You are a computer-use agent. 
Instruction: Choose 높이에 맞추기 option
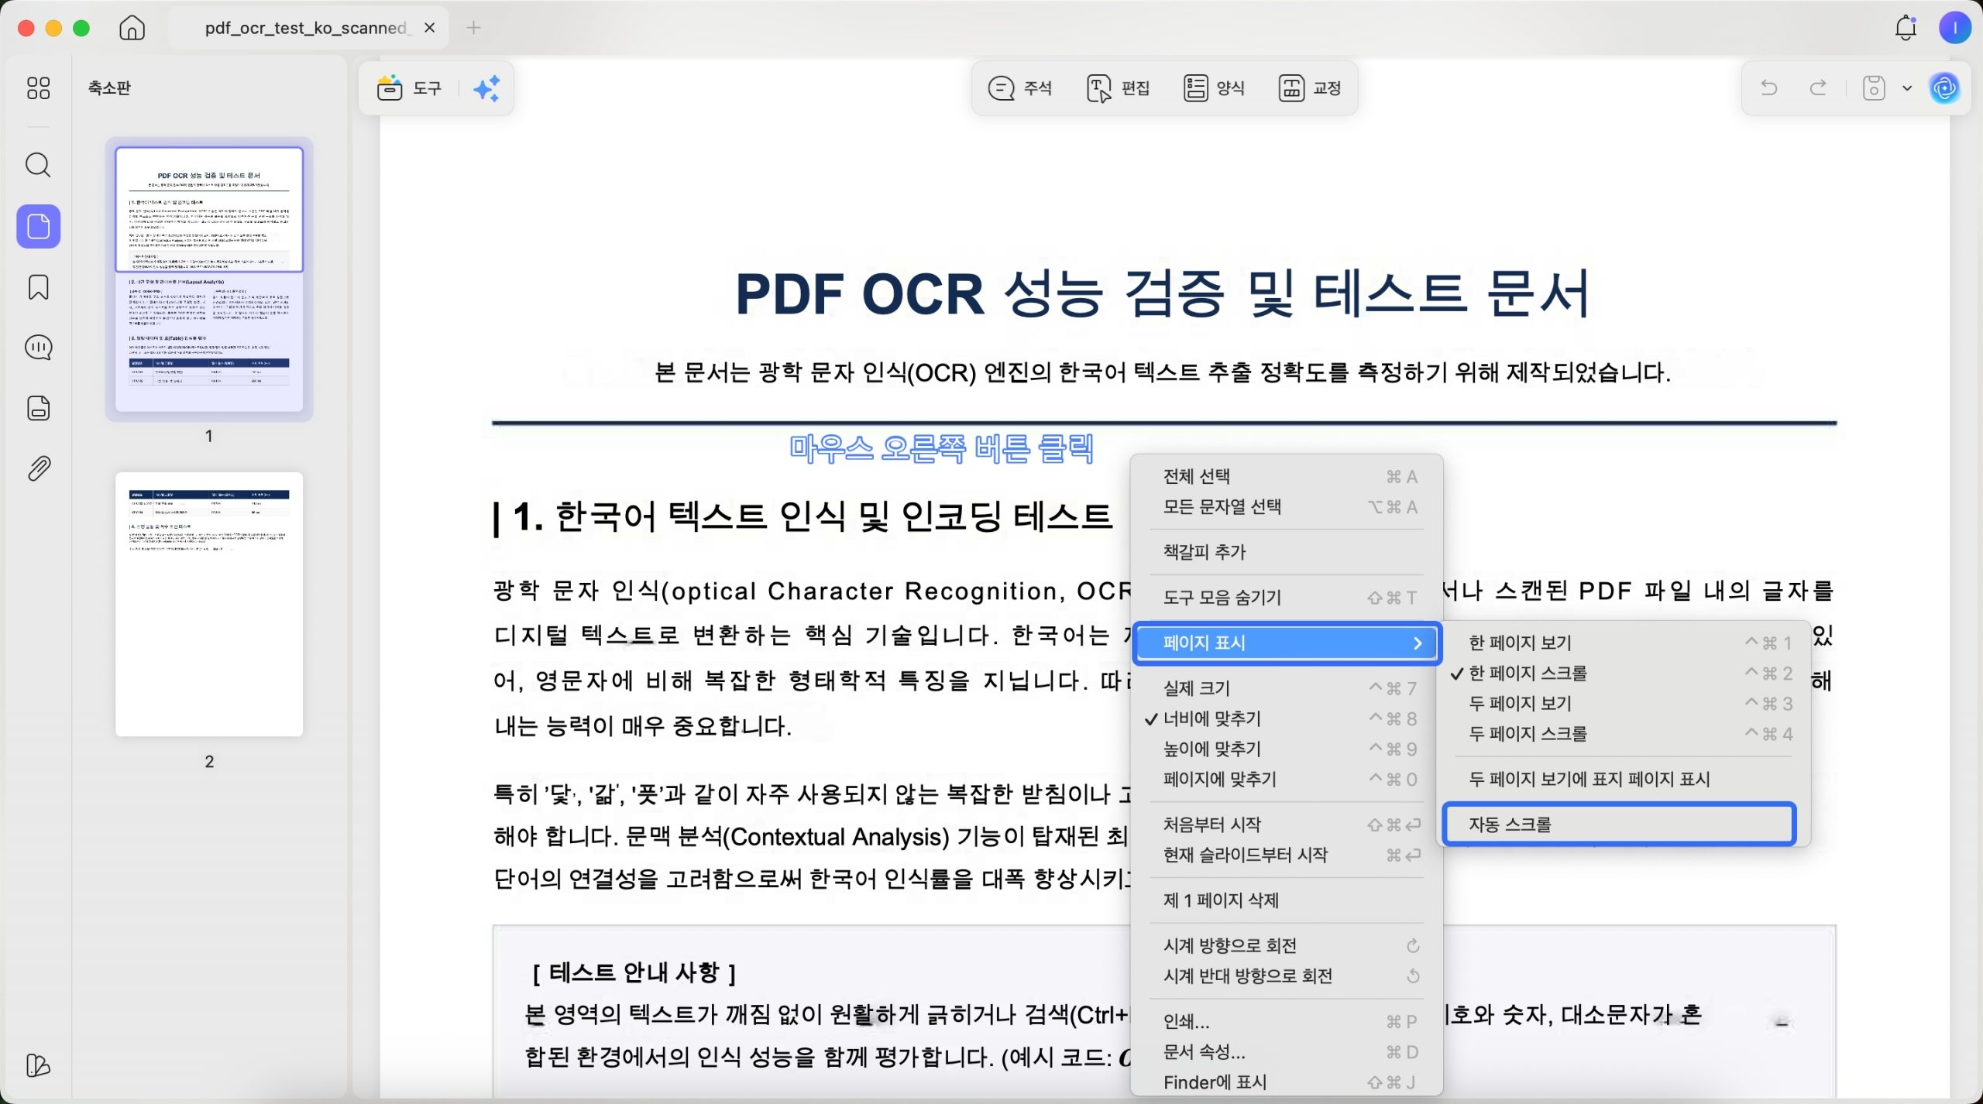1287,749
